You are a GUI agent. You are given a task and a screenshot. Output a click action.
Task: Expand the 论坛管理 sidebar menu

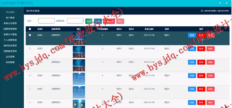[10, 57]
